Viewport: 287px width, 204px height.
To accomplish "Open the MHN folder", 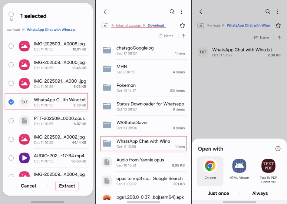I will click(143, 69).
